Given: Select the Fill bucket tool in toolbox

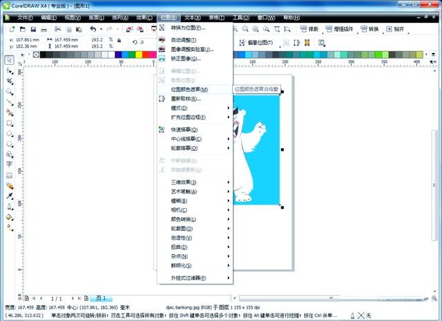Looking at the screenshot, I should click(10, 217).
